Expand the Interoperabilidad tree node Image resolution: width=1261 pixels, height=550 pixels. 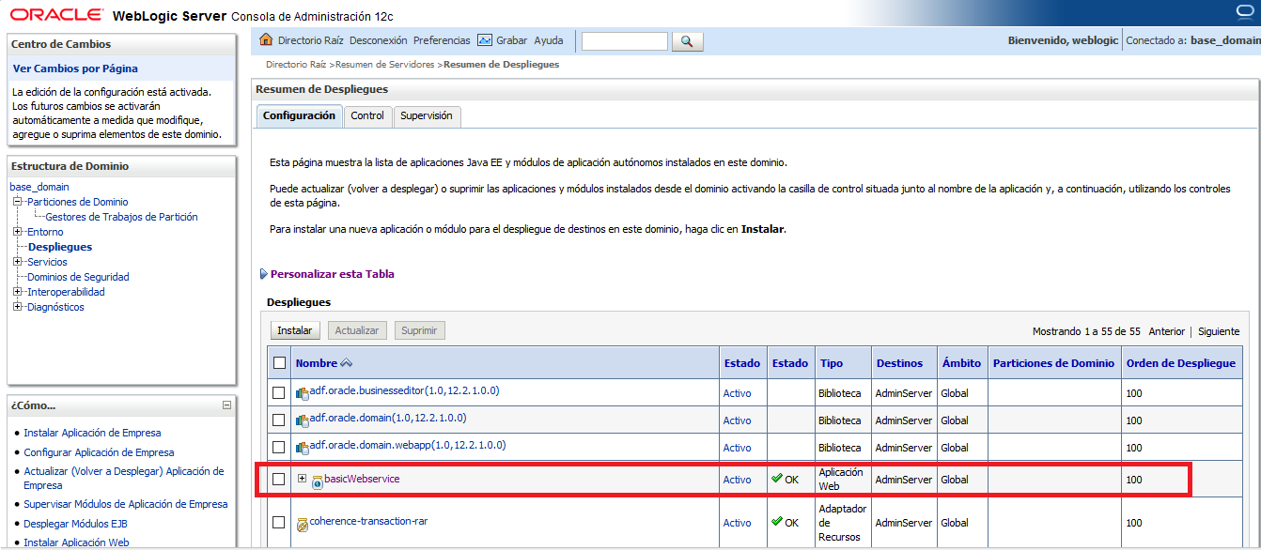tap(18, 292)
